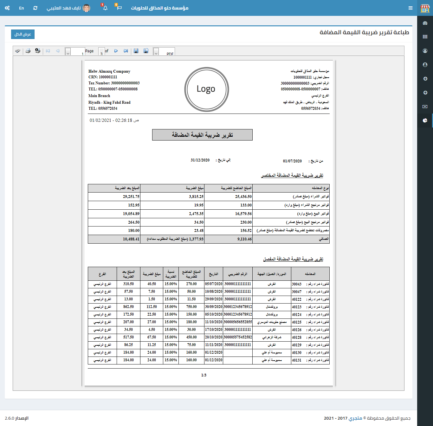The width and height of the screenshot is (433, 426).
Task: Click the net taxable value 9,110.46
Action: (244, 239)
